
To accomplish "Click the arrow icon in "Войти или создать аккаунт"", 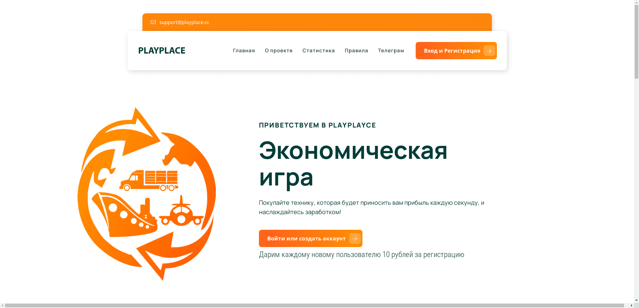I will click(354, 238).
